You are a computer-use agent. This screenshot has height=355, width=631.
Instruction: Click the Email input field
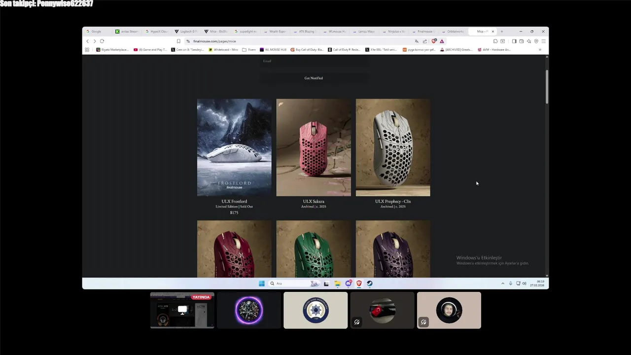pyautogui.click(x=314, y=61)
